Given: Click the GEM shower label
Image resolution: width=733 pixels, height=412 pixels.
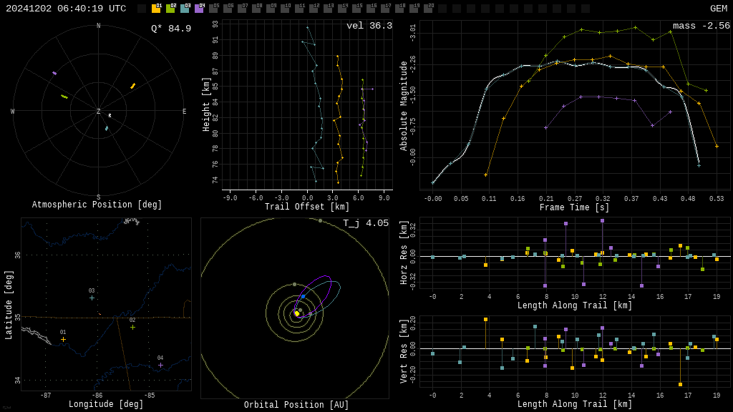Looking at the screenshot, I should click(719, 9).
